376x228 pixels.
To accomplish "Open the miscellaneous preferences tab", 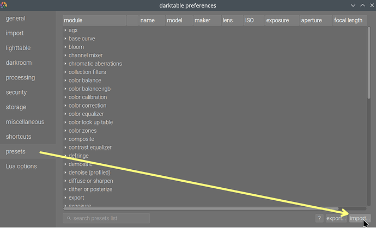I will coord(28,122).
